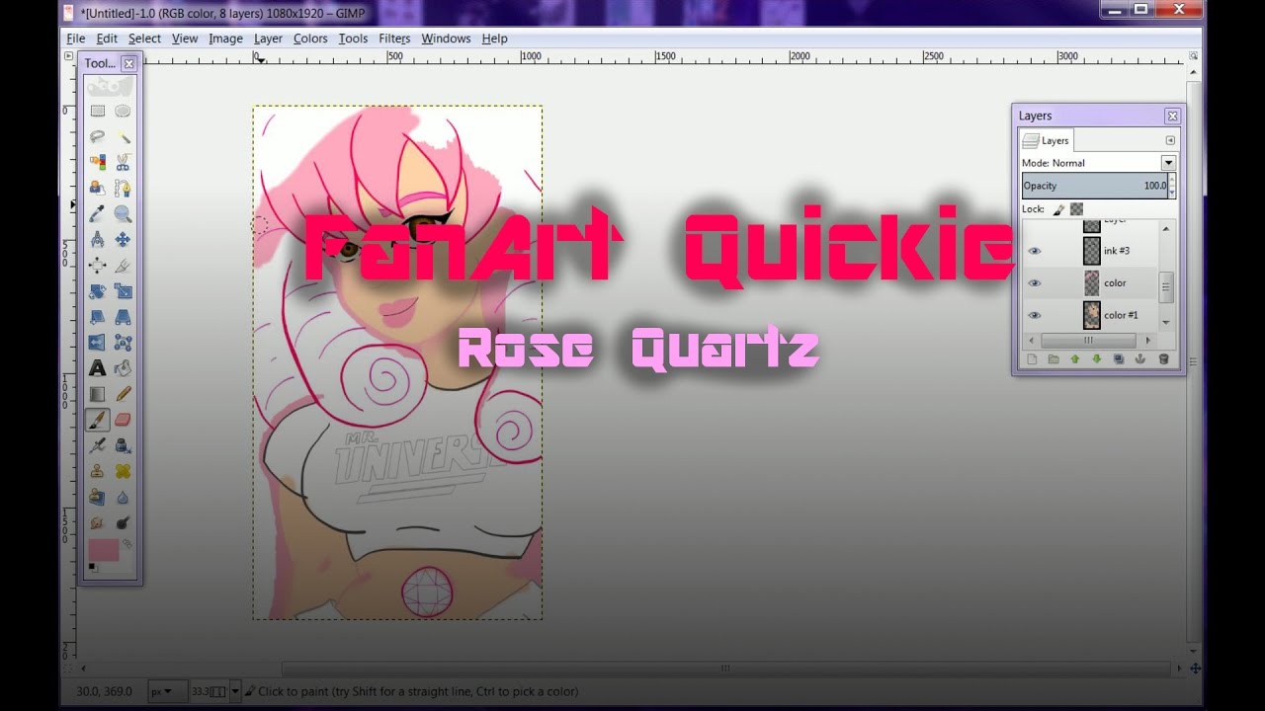Select the Scissors Select tool
The height and width of the screenshot is (711, 1265).
[123, 162]
